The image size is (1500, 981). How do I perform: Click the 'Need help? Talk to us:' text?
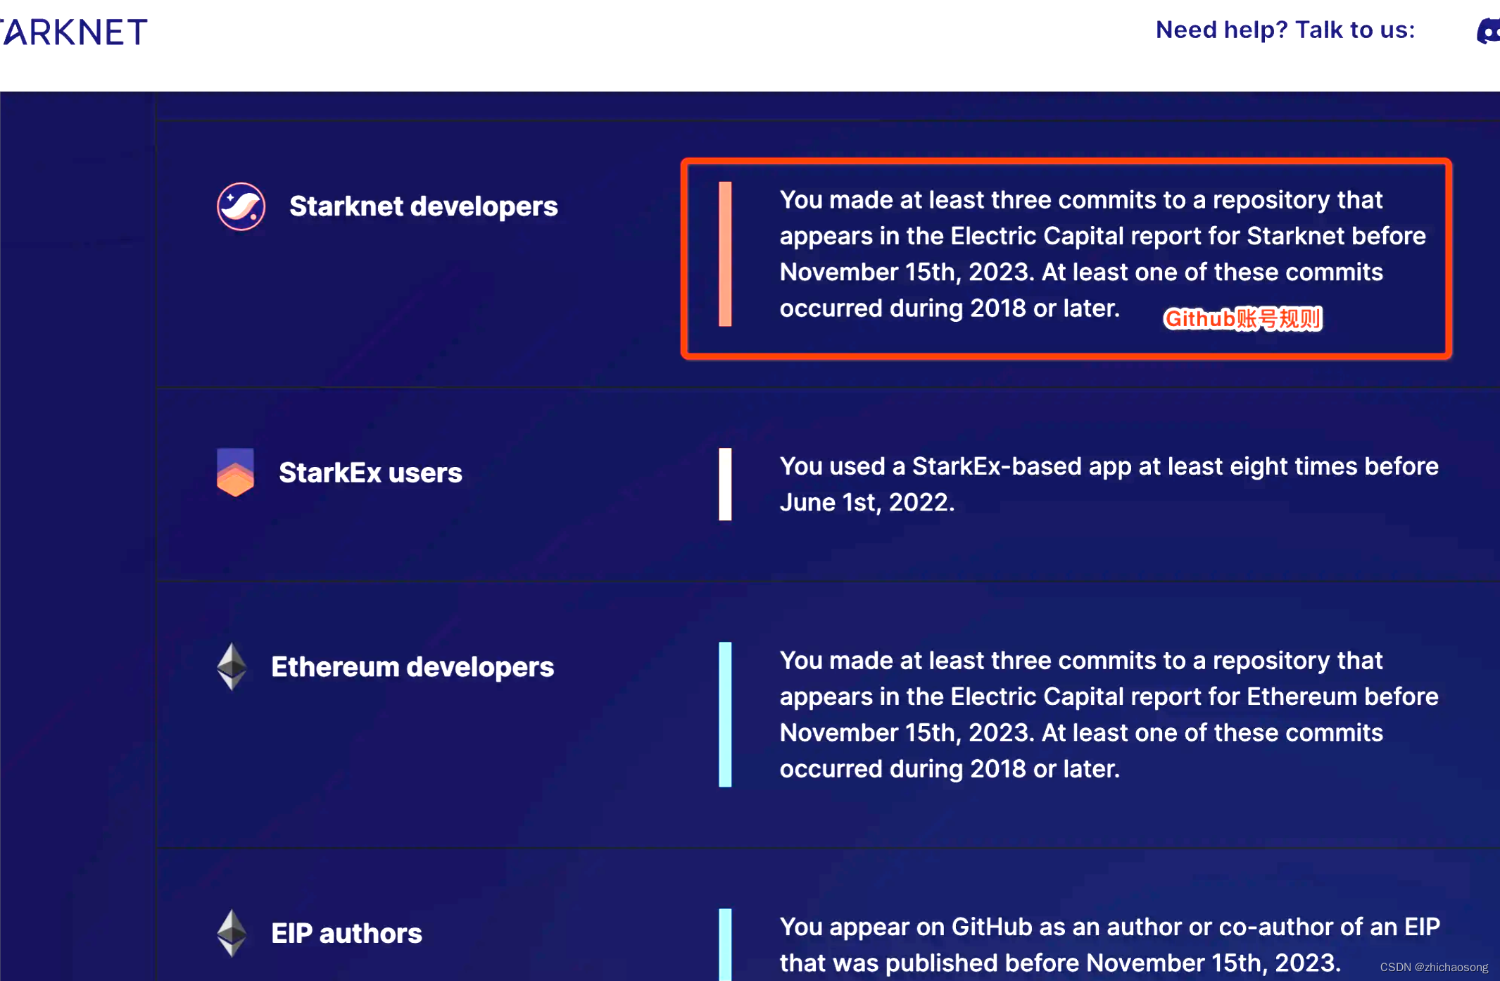pos(1285,30)
